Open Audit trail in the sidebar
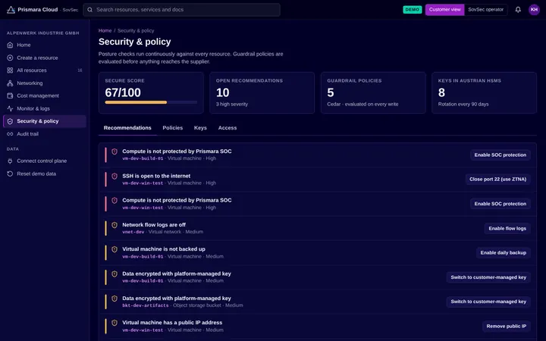546x341 pixels. point(45,134)
